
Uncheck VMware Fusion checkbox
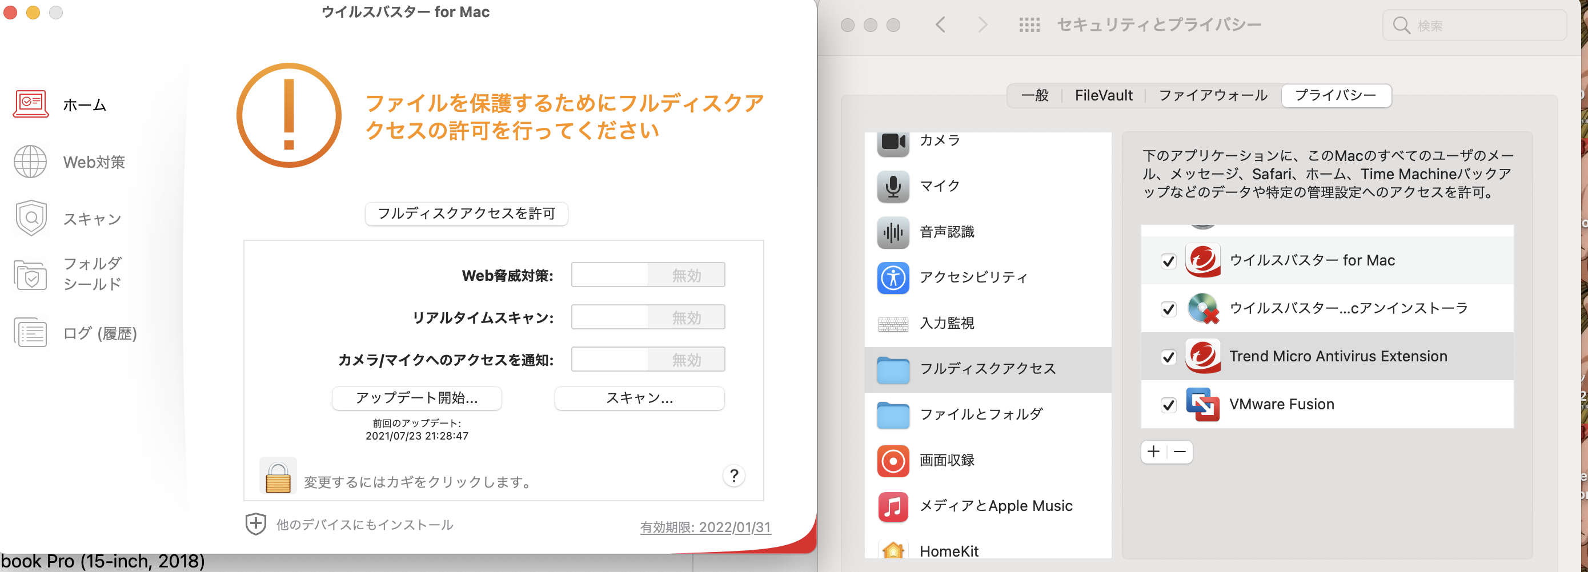(1168, 405)
